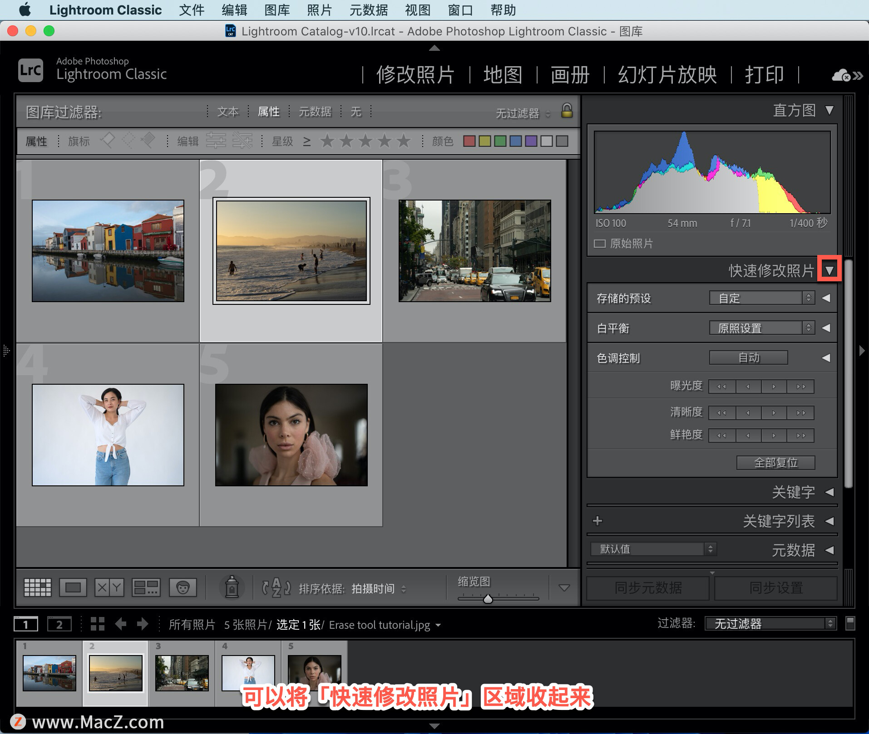
Task: Open 地图 module
Action: 503,75
